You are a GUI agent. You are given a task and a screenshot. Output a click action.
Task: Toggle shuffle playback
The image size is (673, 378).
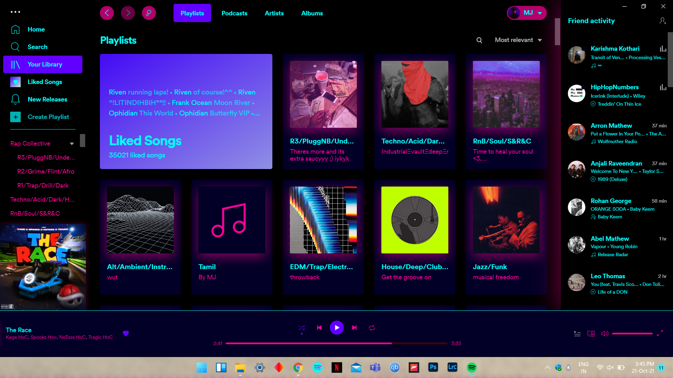(302, 328)
